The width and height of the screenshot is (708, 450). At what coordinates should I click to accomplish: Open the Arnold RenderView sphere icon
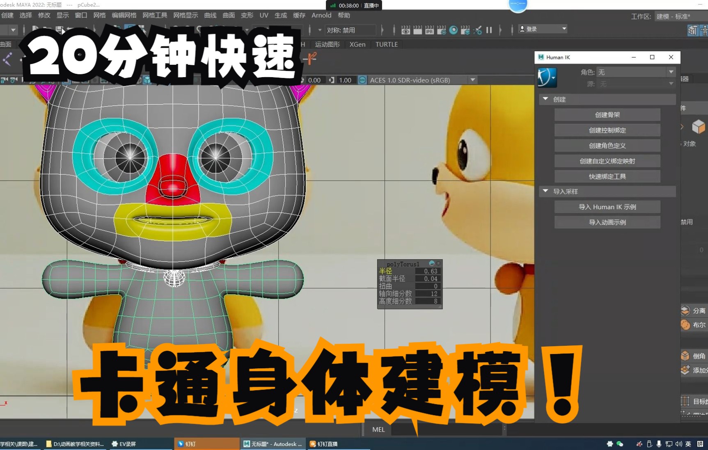[453, 30]
